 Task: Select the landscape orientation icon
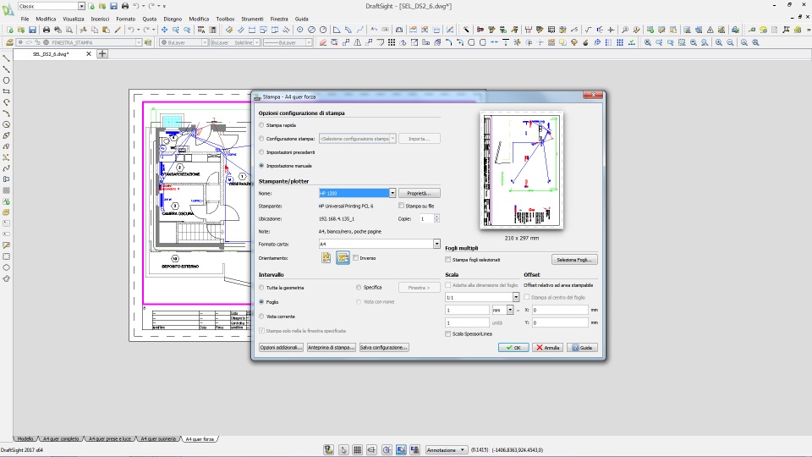343,258
